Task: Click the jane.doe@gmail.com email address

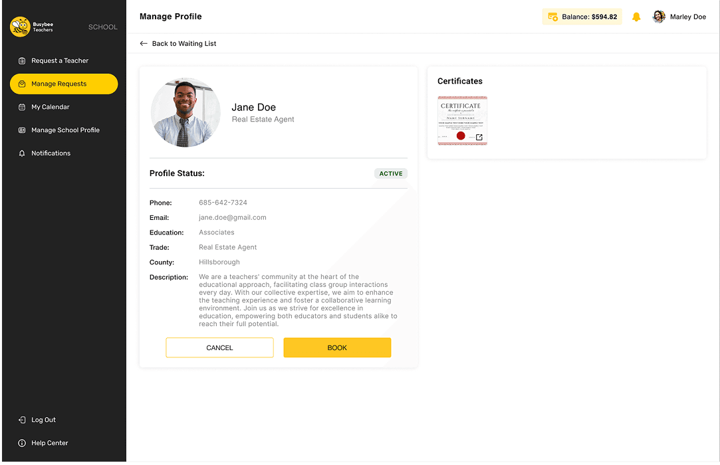Action: pos(232,217)
